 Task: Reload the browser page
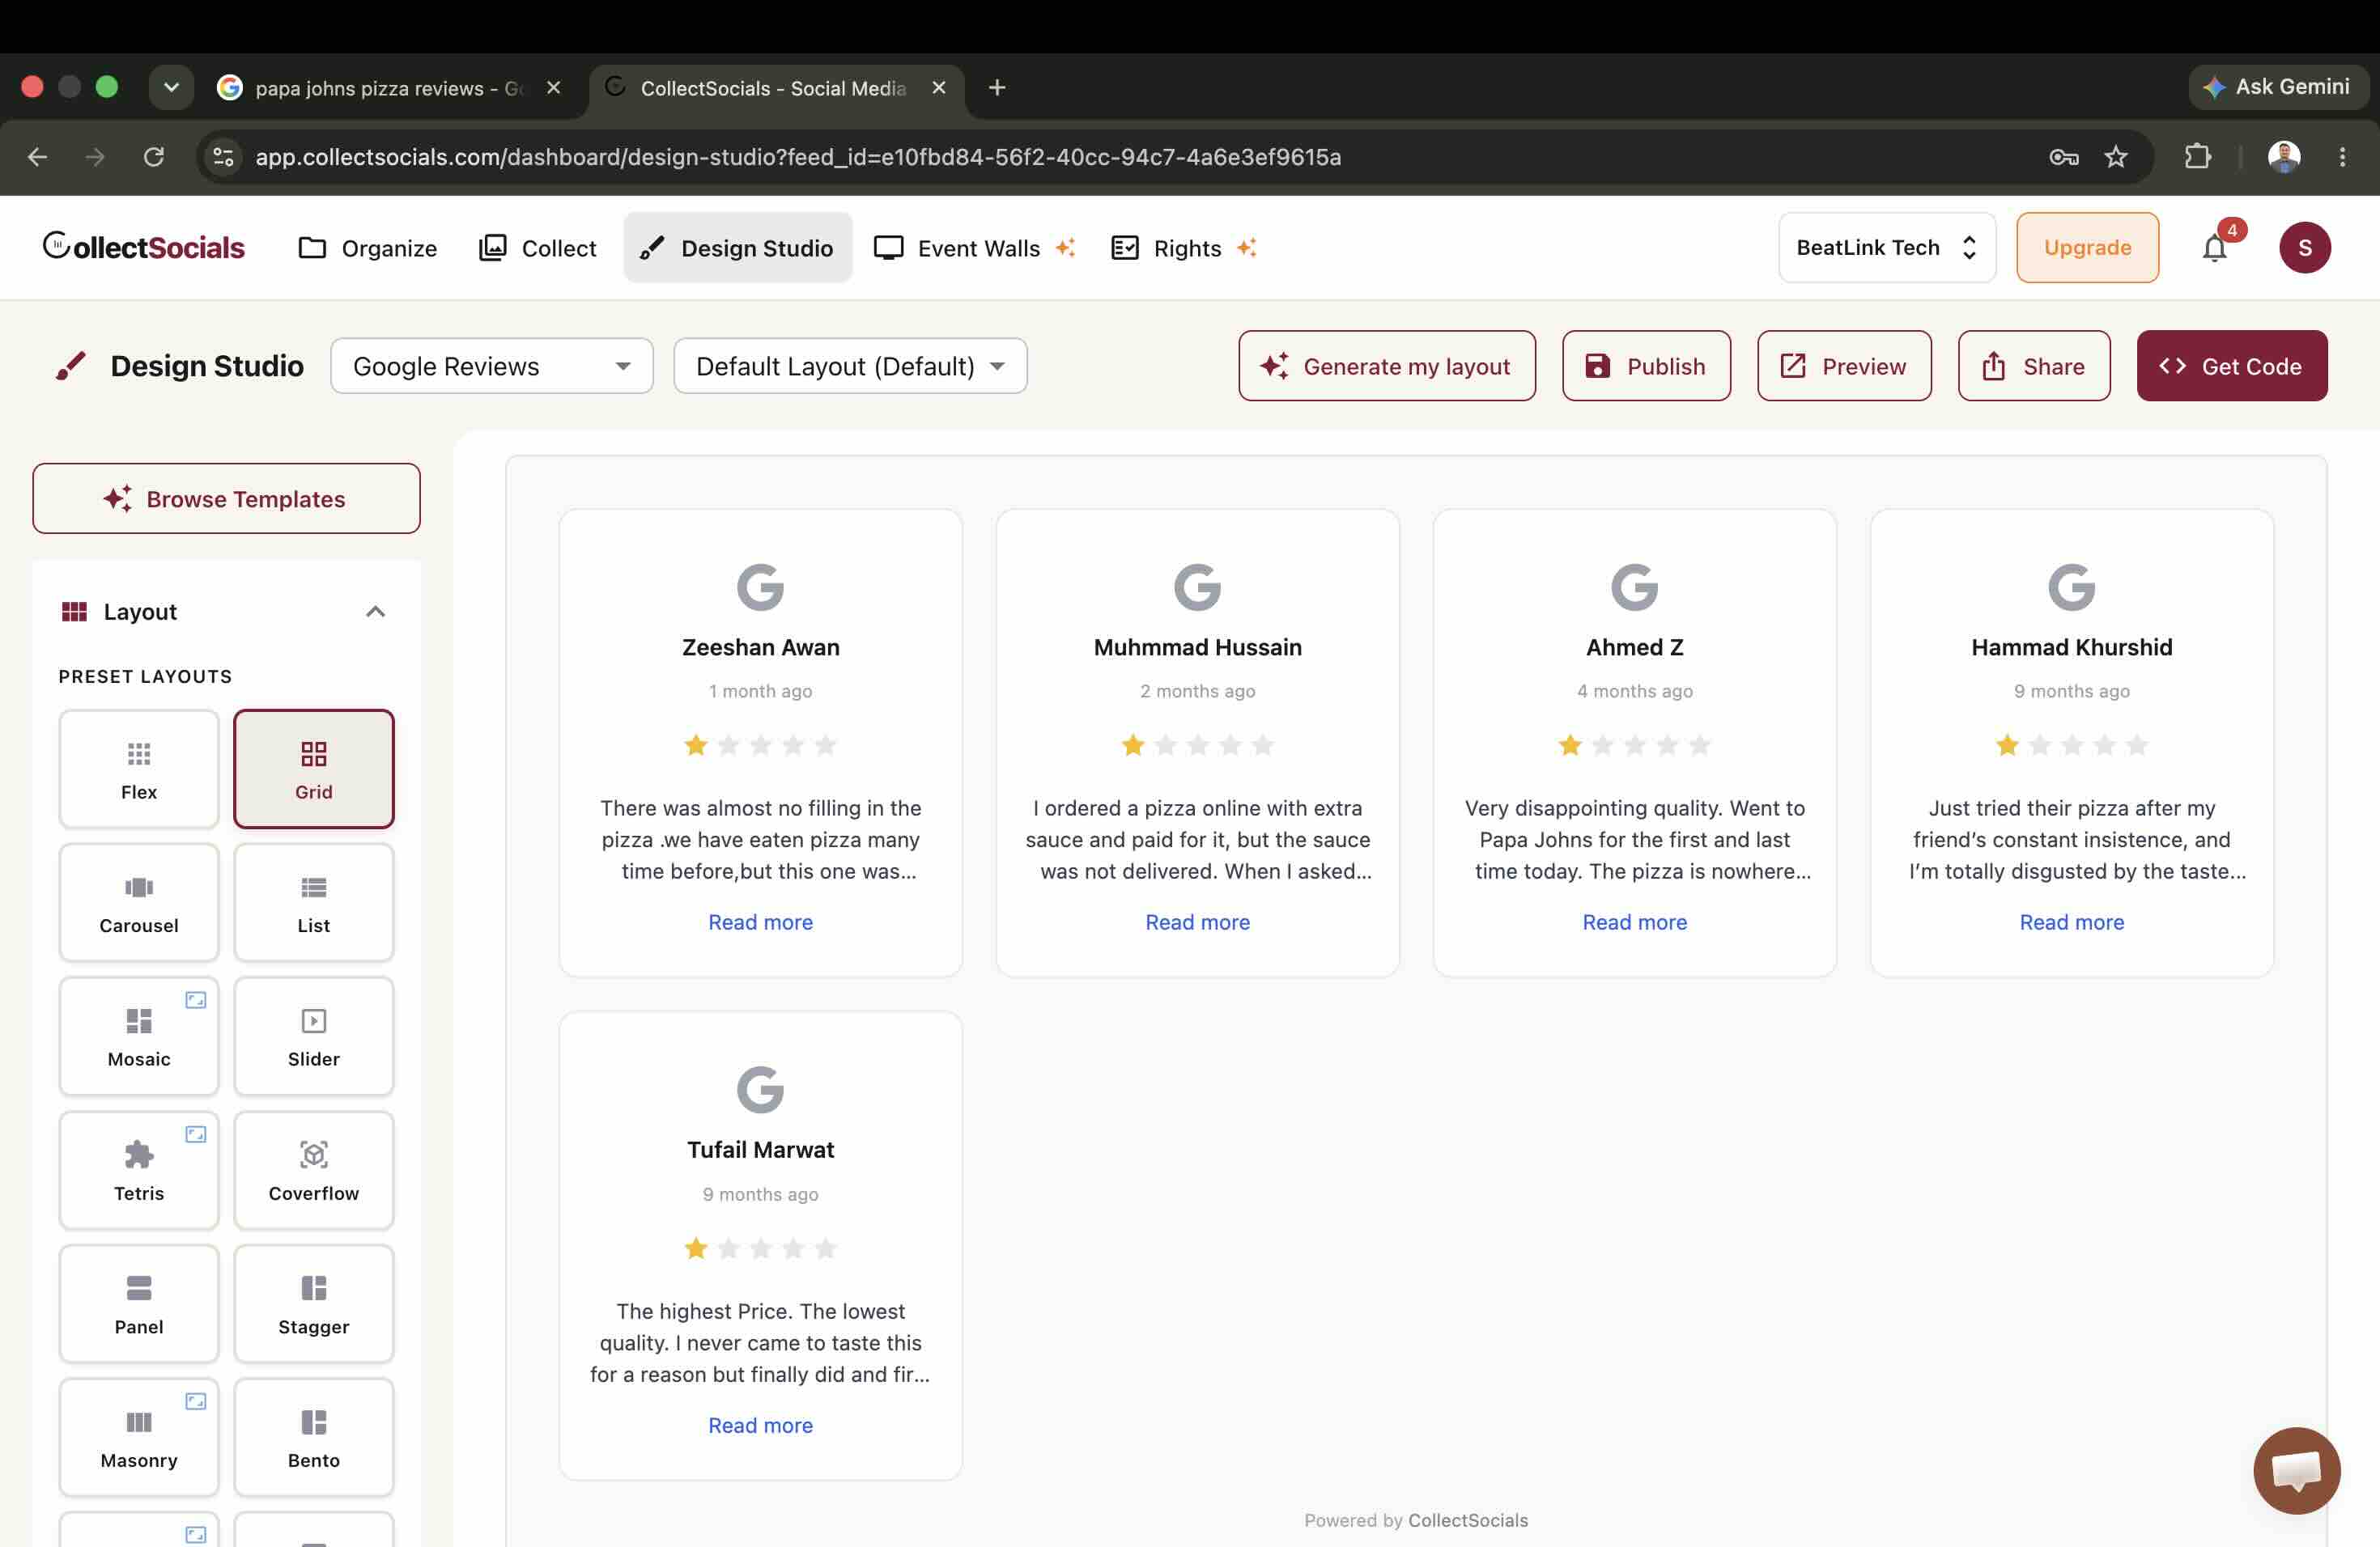click(x=153, y=157)
